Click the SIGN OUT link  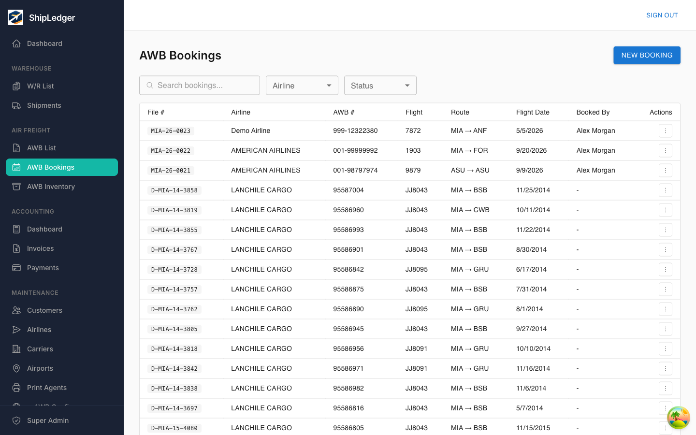662,15
